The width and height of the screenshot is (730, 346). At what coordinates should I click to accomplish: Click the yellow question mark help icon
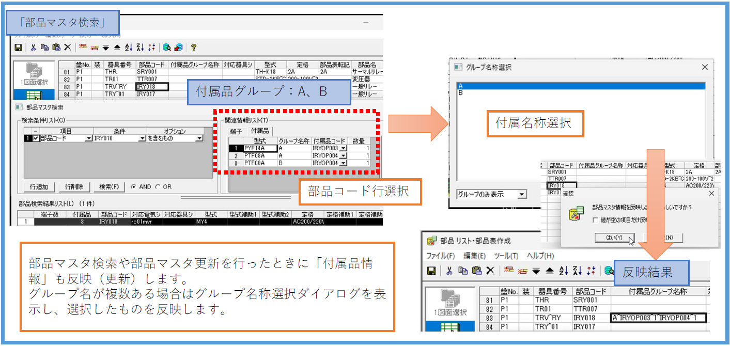click(194, 48)
